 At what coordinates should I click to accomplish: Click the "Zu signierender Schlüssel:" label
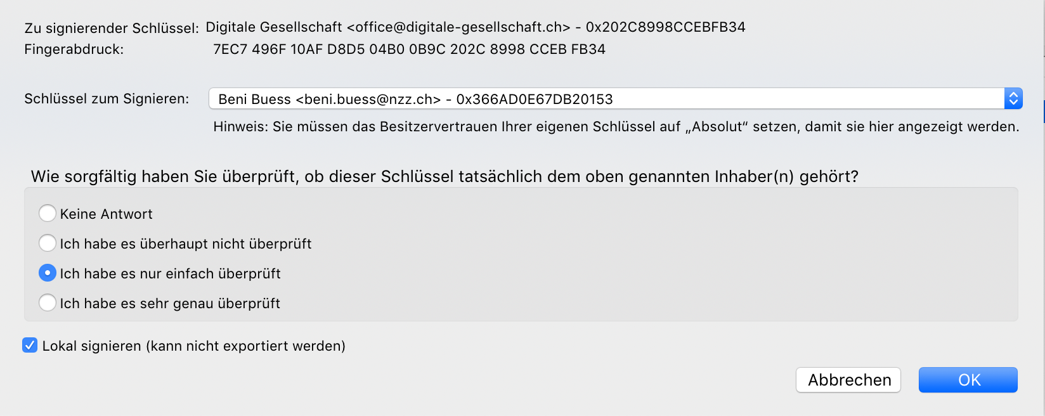[112, 29]
